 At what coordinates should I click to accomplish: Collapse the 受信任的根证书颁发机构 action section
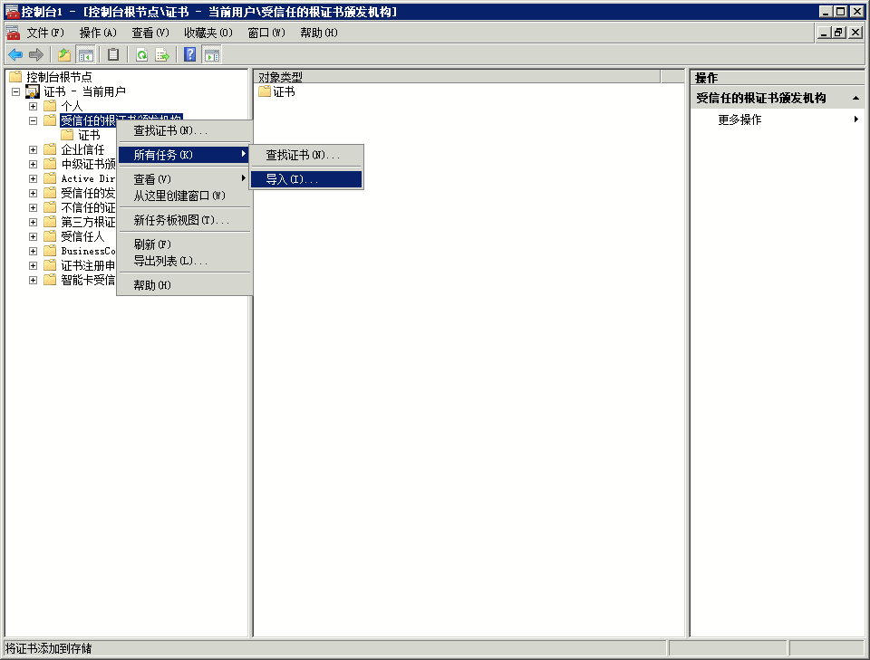click(x=855, y=98)
